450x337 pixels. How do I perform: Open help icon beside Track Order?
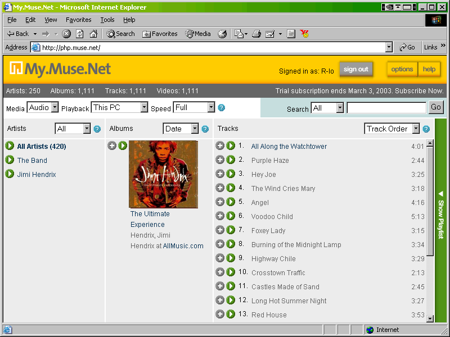[x=426, y=129]
